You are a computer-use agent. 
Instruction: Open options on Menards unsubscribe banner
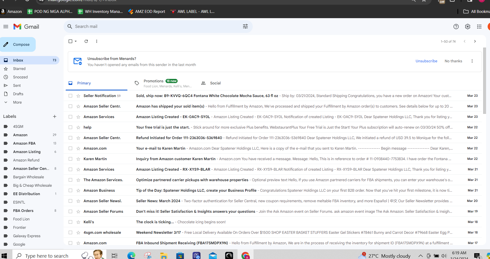tap(472, 61)
